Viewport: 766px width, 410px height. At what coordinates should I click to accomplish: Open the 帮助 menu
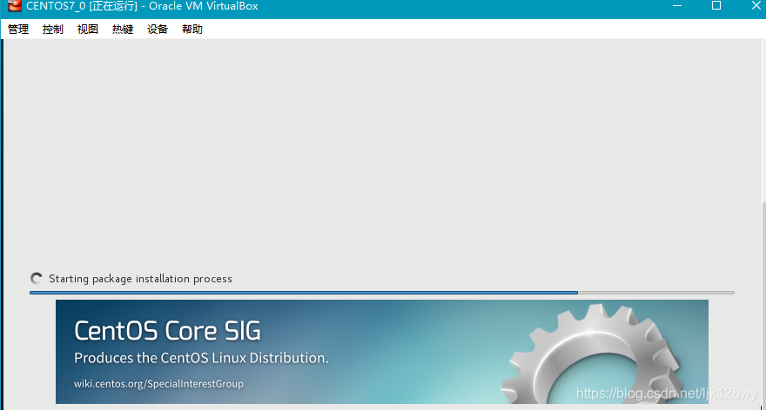192,30
